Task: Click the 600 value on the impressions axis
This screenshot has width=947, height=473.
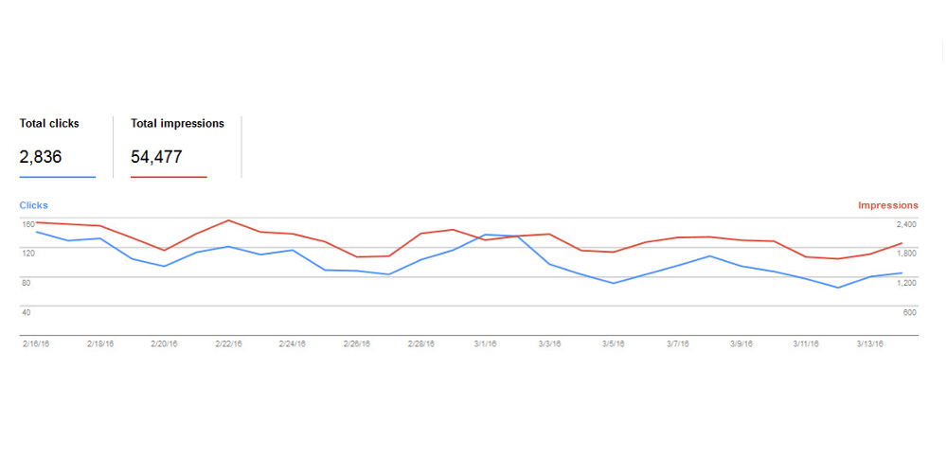Action: (910, 312)
